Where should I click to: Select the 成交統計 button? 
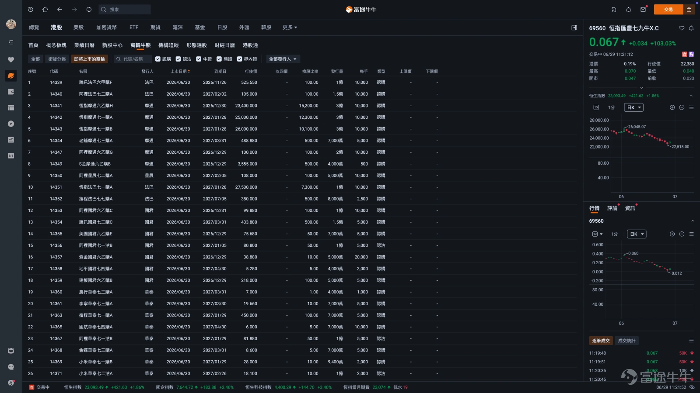click(626, 341)
